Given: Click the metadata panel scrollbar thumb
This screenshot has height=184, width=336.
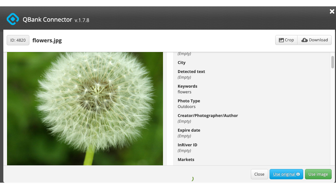Looking at the screenshot, I should [333, 62].
